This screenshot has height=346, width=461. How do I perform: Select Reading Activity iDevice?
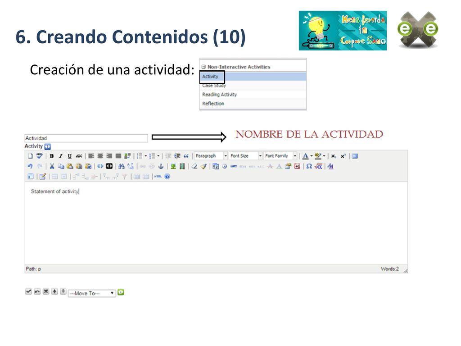(253, 95)
